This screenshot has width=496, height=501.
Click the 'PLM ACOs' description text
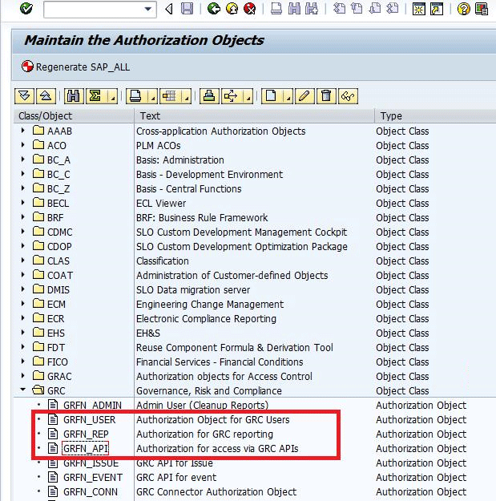(159, 145)
